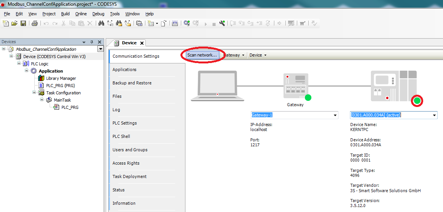Select the Library Manager tree node
This screenshot has width=443, height=212.
[x=61, y=78]
